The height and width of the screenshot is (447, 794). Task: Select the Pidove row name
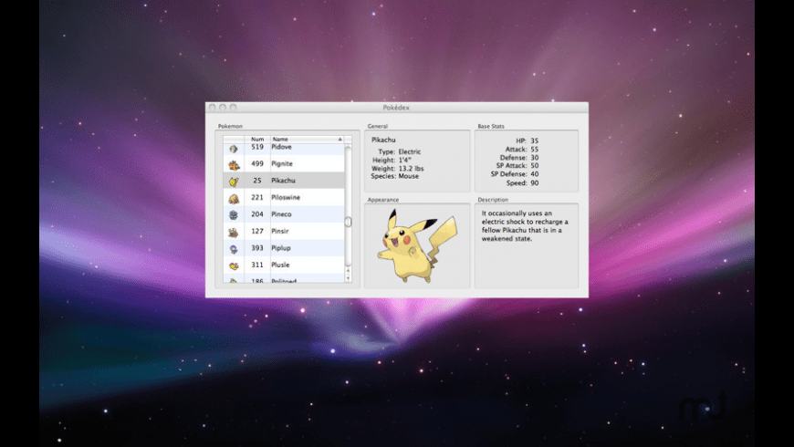pos(281,147)
